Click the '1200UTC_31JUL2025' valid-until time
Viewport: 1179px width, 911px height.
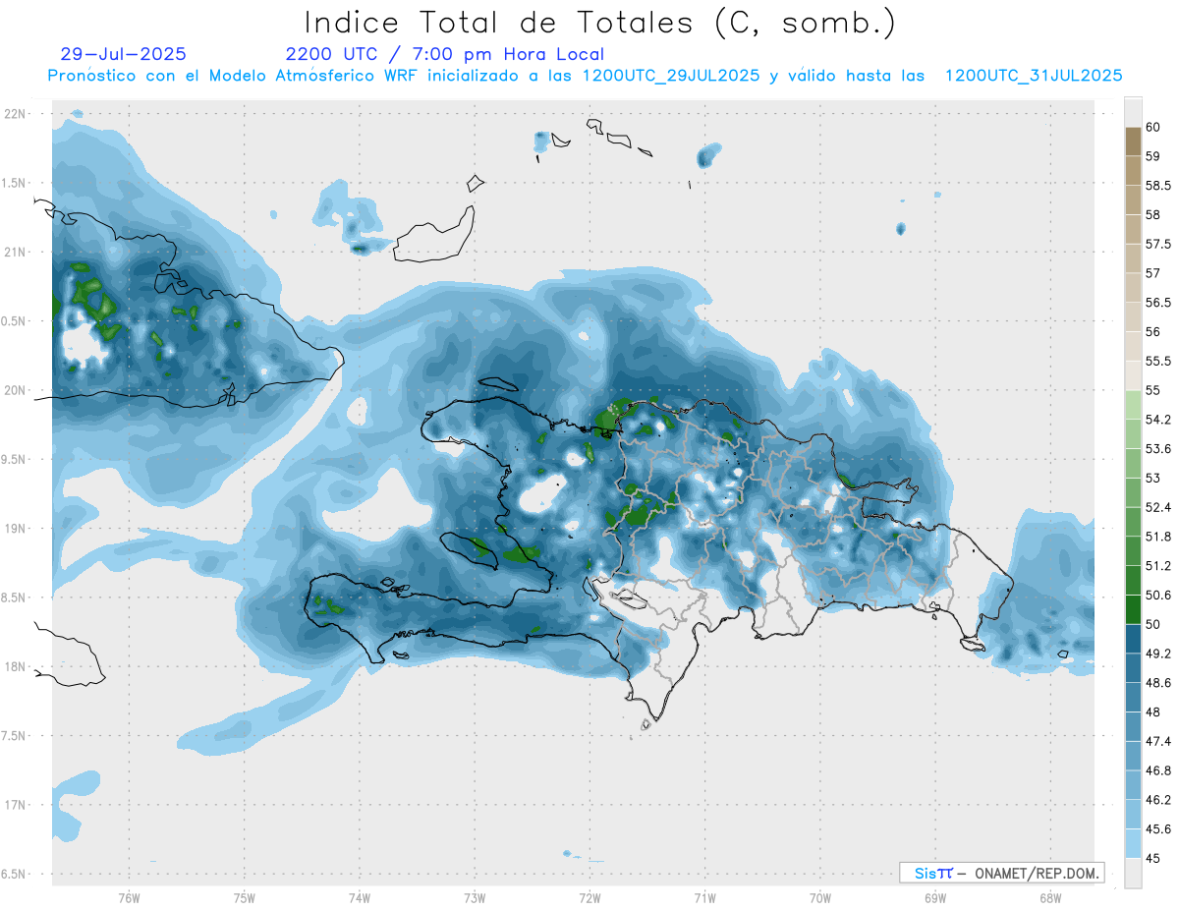[x=1034, y=76]
